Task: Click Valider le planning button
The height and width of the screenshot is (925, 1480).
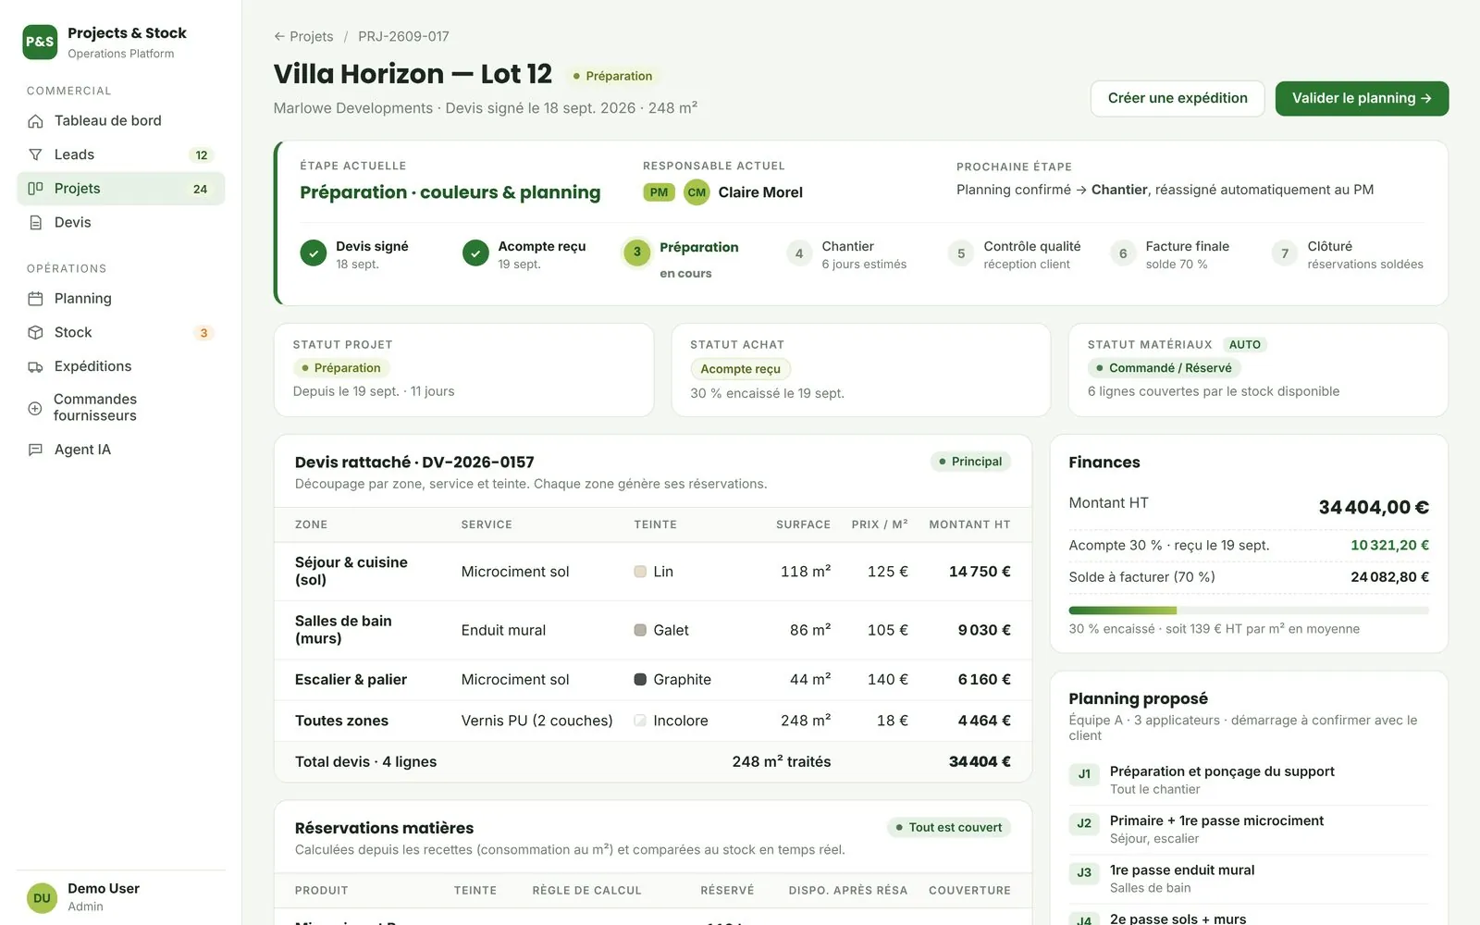Action: pyautogui.click(x=1362, y=98)
